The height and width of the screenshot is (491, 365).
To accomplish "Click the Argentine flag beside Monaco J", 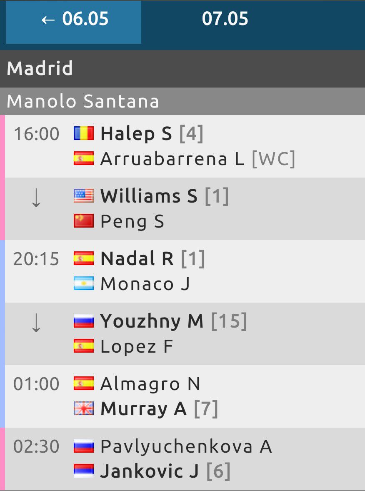I will pos(84,284).
